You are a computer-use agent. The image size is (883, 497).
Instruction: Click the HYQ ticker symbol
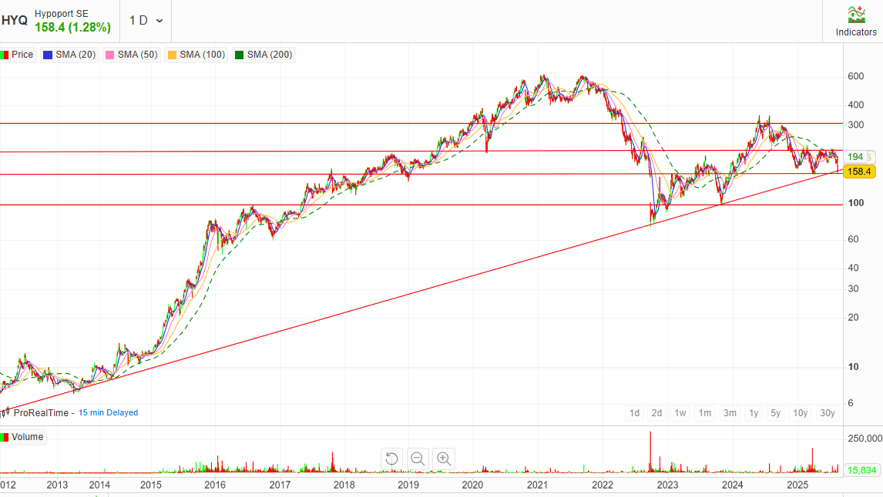click(x=15, y=21)
